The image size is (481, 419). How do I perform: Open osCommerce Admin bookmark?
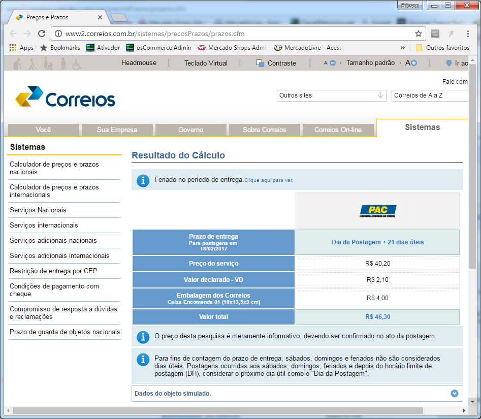click(x=158, y=48)
